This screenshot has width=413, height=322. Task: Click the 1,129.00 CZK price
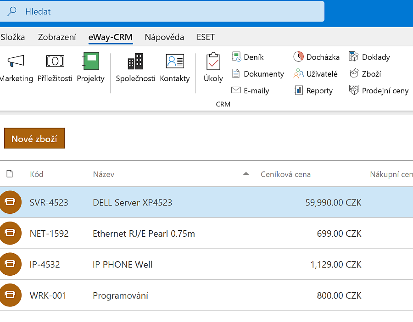(x=336, y=264)
